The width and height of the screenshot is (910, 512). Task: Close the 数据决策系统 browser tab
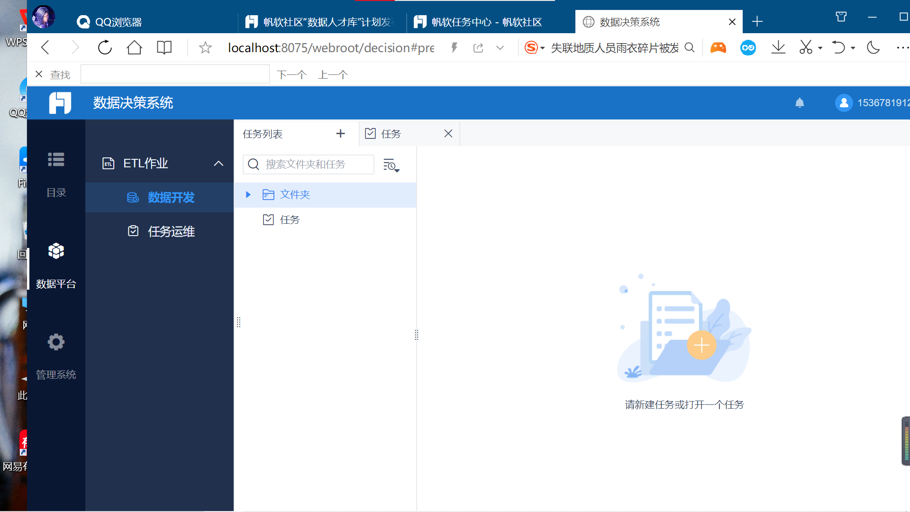[x=732, y=22]
